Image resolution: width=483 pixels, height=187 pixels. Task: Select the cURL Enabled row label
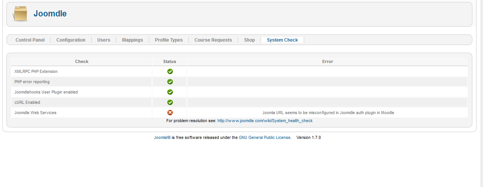pyautogui.click(x=27, y=102)
